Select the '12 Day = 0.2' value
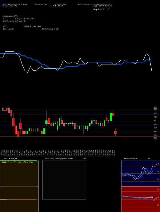 [x=11, y=6]
